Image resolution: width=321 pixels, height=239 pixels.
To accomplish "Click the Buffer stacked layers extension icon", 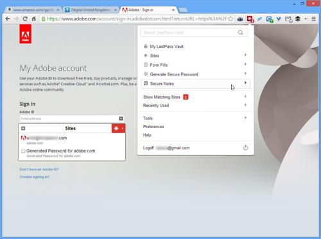I will pyautogui.click(x=298, y=19).
